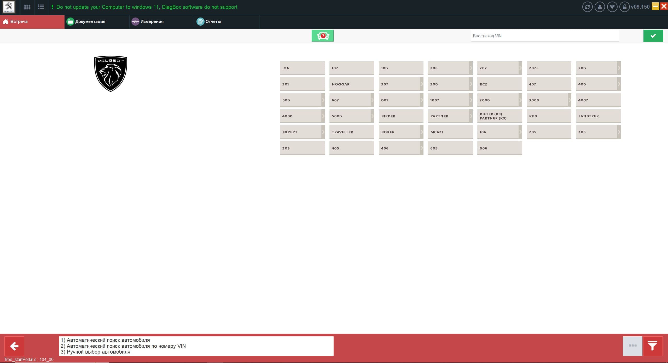Expand the EXPERT model arrow
The width and height of the screenshot is (668, 363).
323,132
